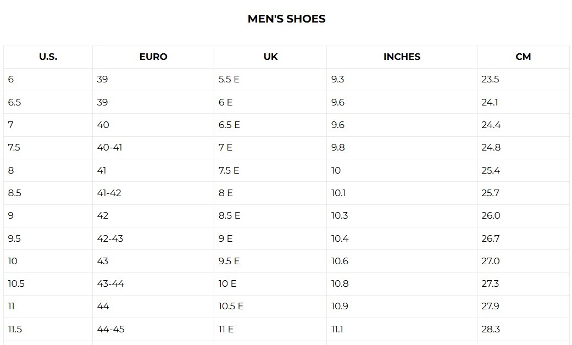Select the EURO column header
This screenshot has width=572, height=345.
pyautogui.click(x=153, y=57)
